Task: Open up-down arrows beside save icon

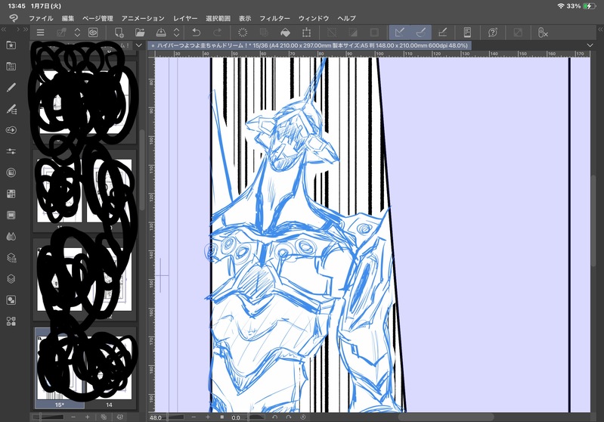Action: point(176,33)
